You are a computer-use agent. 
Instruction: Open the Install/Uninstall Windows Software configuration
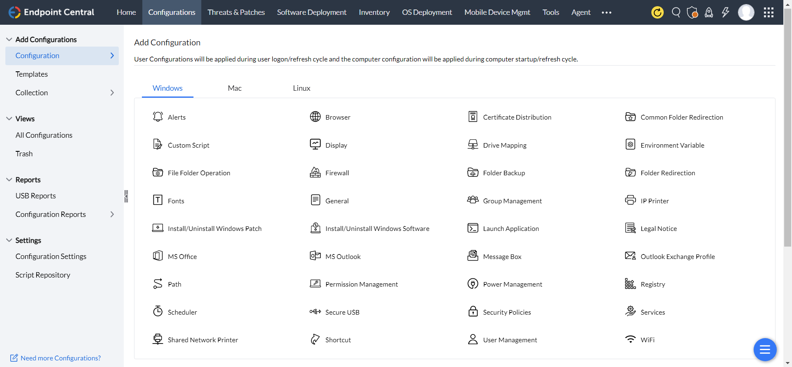pyautogui.click(x=370, y=228)
